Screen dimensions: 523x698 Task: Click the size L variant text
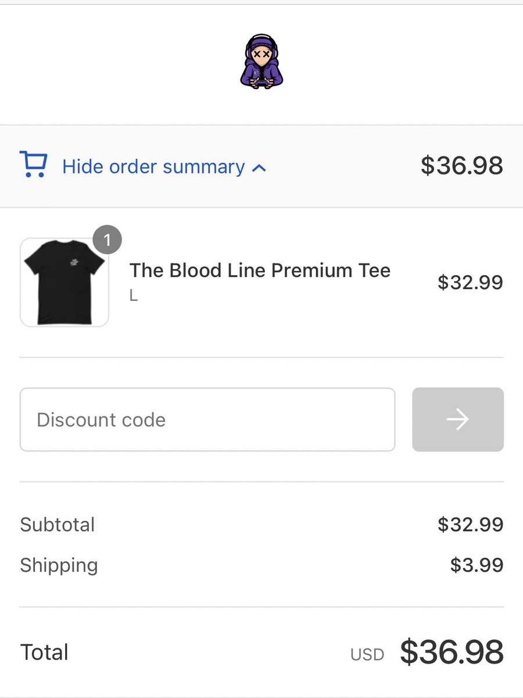[134, 295]
